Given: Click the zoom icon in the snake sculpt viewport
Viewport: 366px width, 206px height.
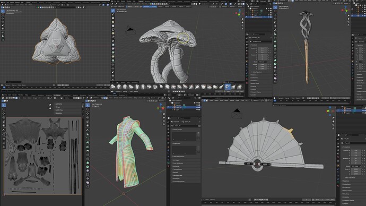Looking at the screenshot, I should tap(242, 19).
